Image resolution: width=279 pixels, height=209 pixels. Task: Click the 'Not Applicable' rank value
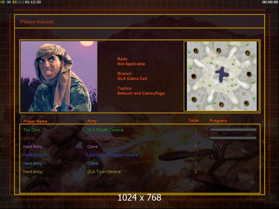[131, 64]
